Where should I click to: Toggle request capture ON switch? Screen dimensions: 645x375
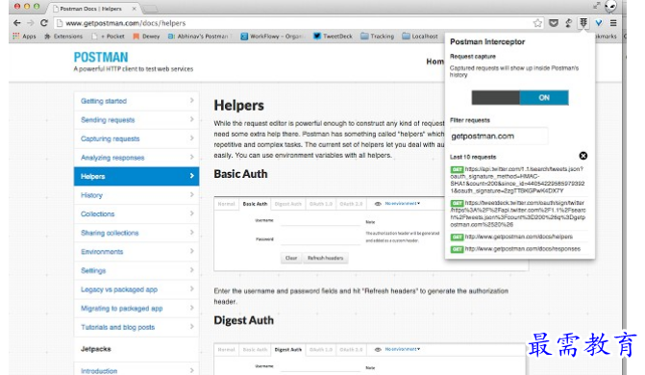pyautogui.click(x=520, y=97)
